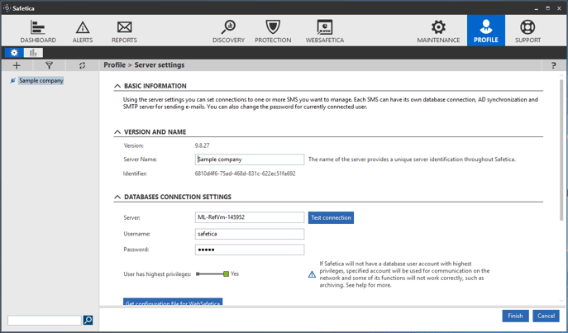Image resolution: width=568 pixels, height=333 pixels.
Task: Switch to settings view gear tab
Action: (x=14, y=53)
